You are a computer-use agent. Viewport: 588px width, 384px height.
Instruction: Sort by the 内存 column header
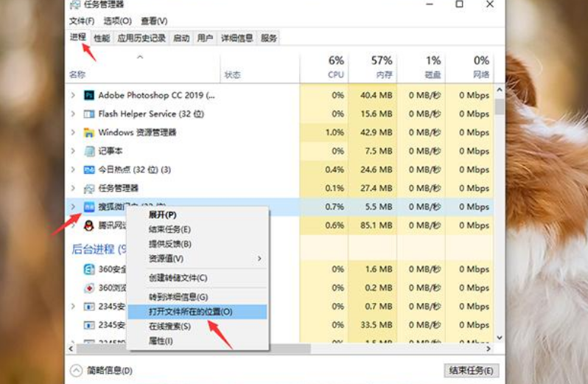tap(373, 67)
